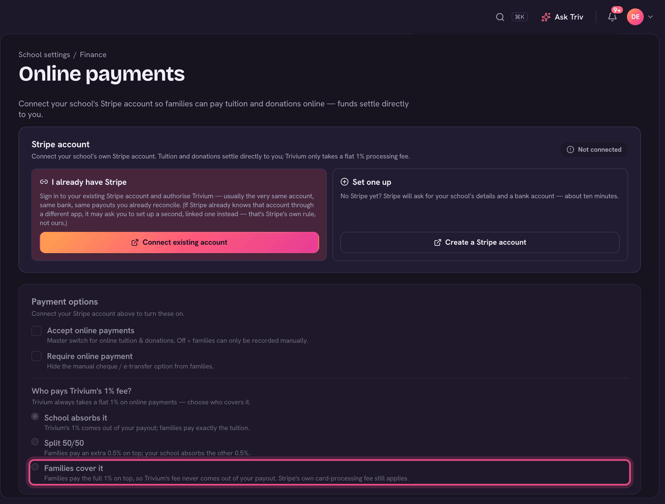Click the Ask Triv sparkle icon

(546, 17)
